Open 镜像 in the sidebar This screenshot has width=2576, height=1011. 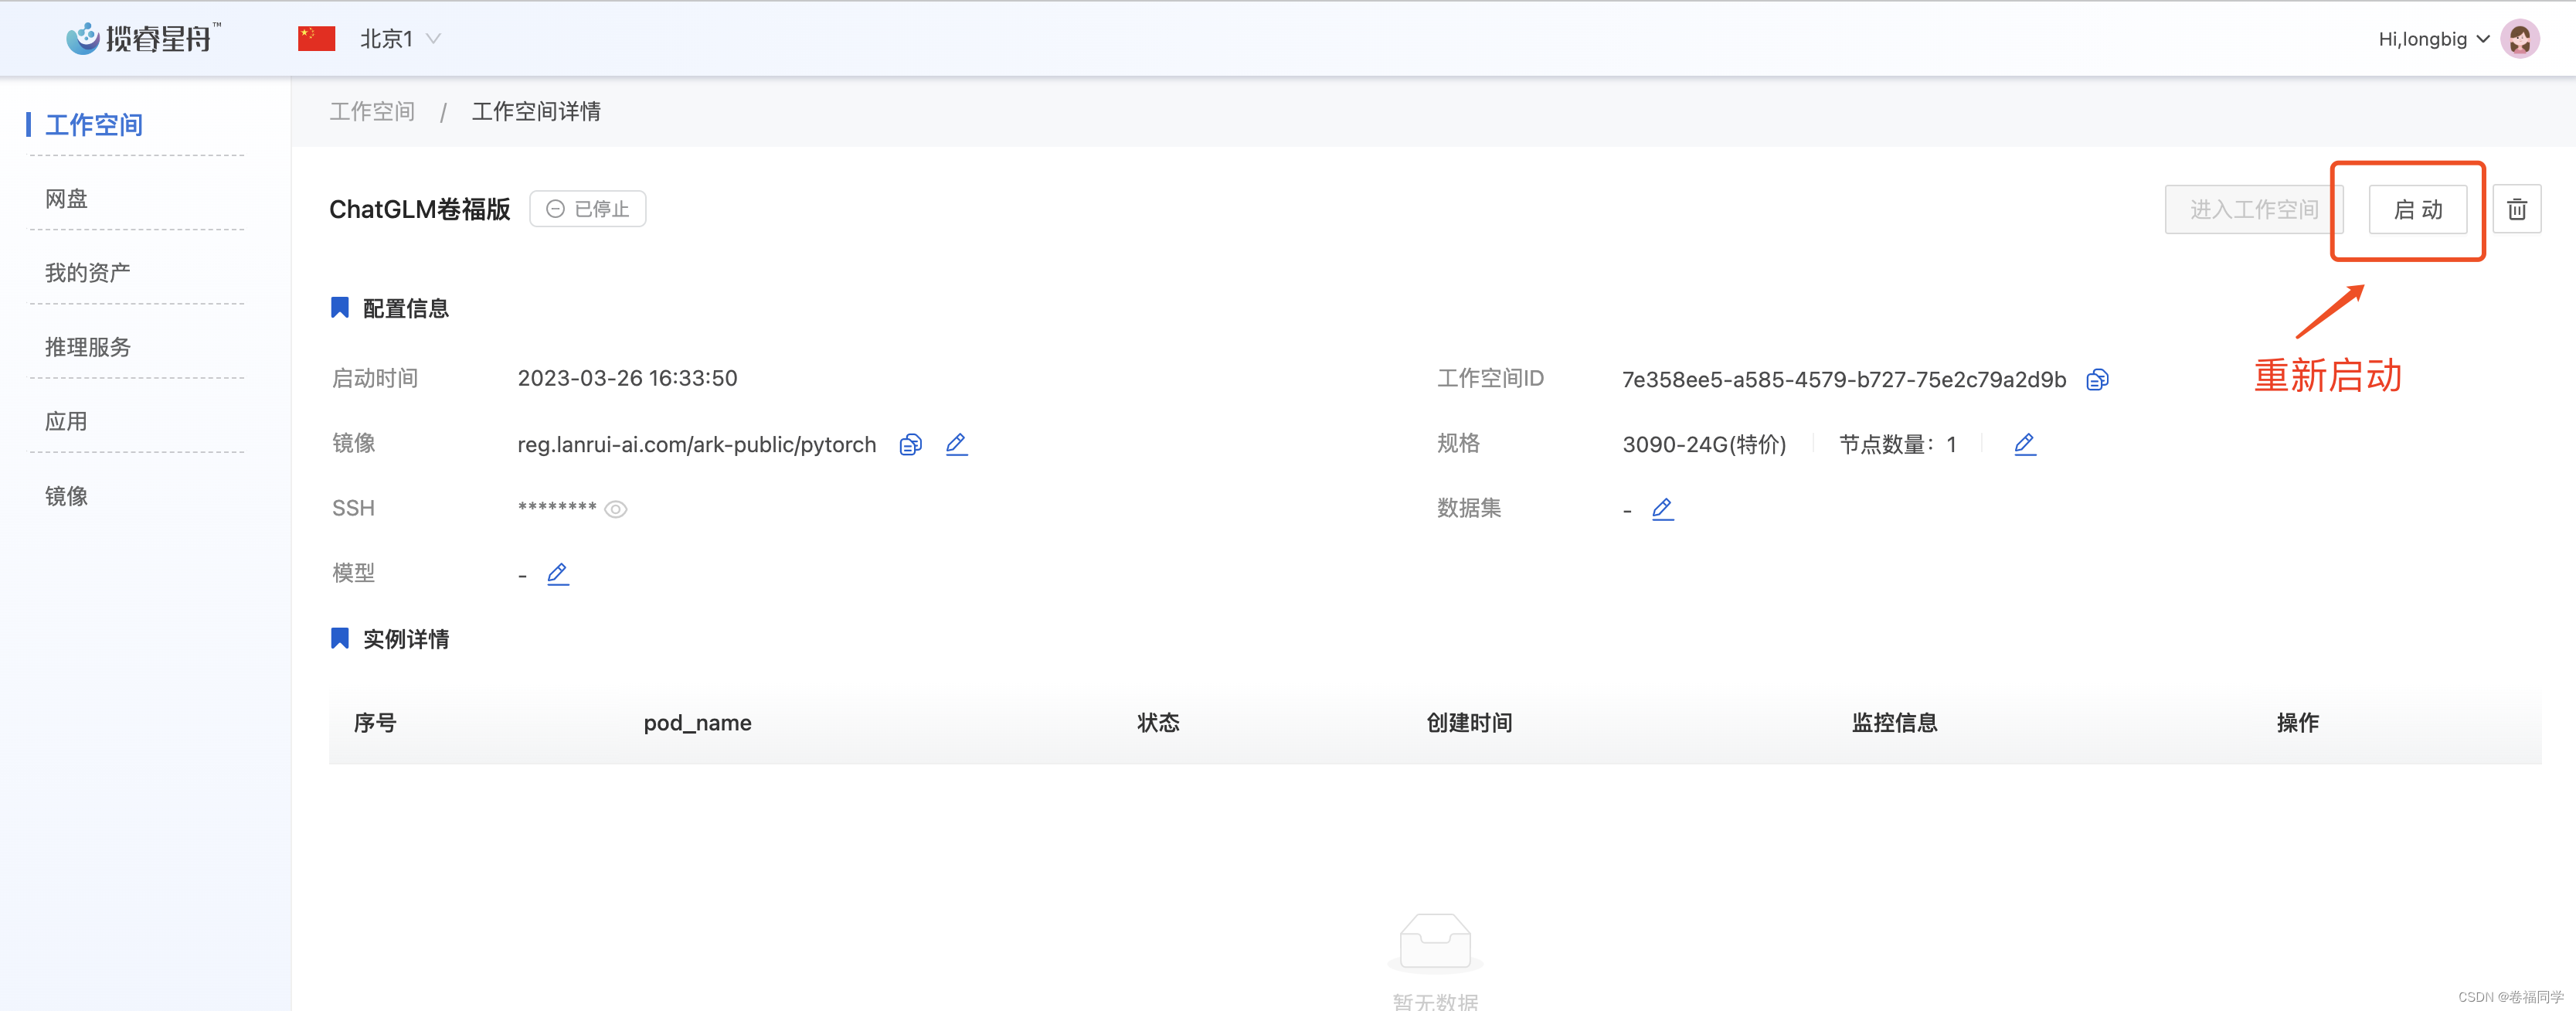coord(66,496)
